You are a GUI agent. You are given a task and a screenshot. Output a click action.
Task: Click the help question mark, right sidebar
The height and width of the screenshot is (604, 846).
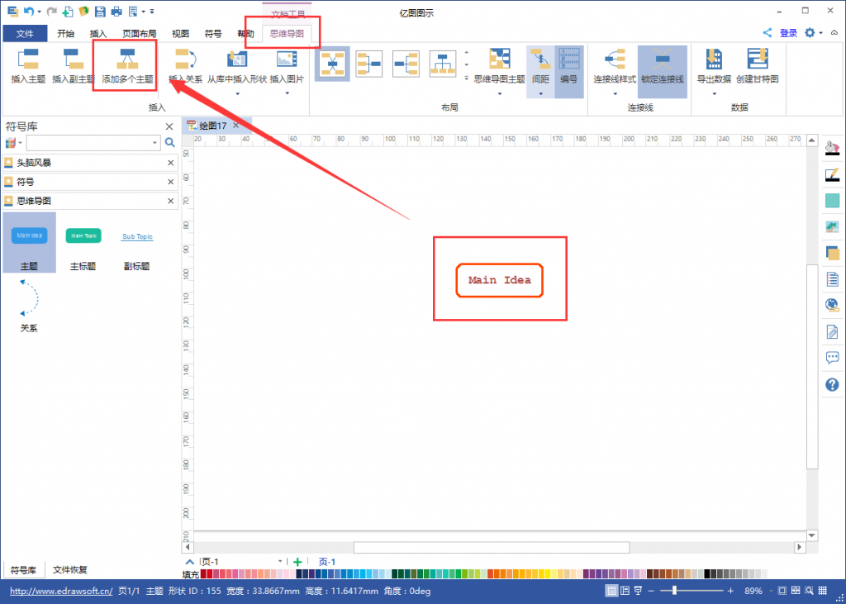[x=833, y=384]
